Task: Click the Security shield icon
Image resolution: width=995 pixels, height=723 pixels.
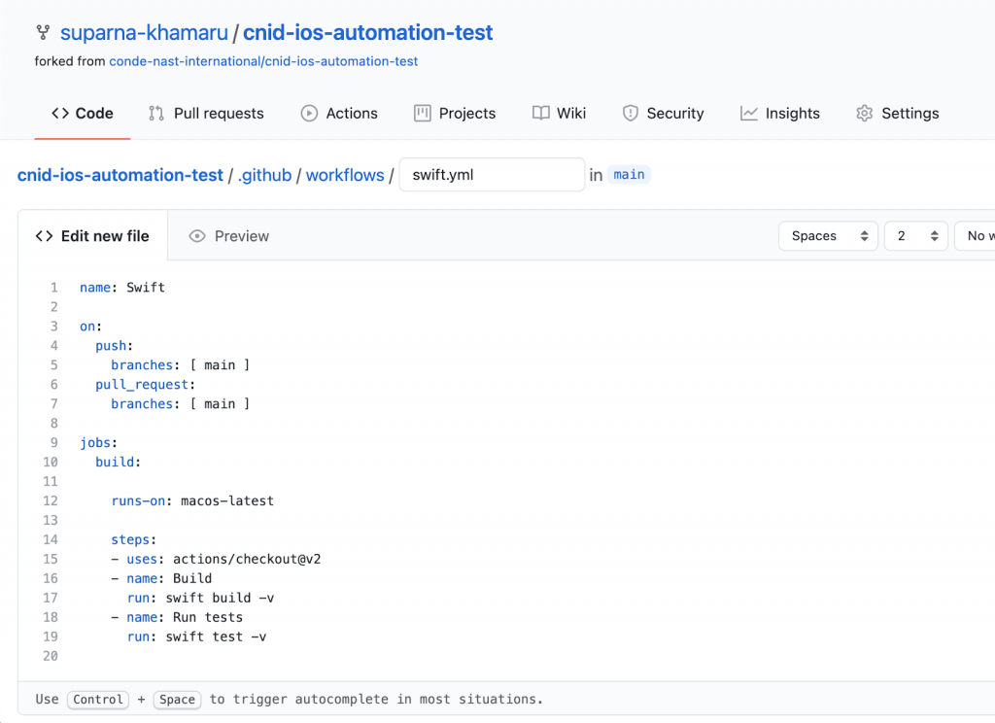Action: [631, 114]
